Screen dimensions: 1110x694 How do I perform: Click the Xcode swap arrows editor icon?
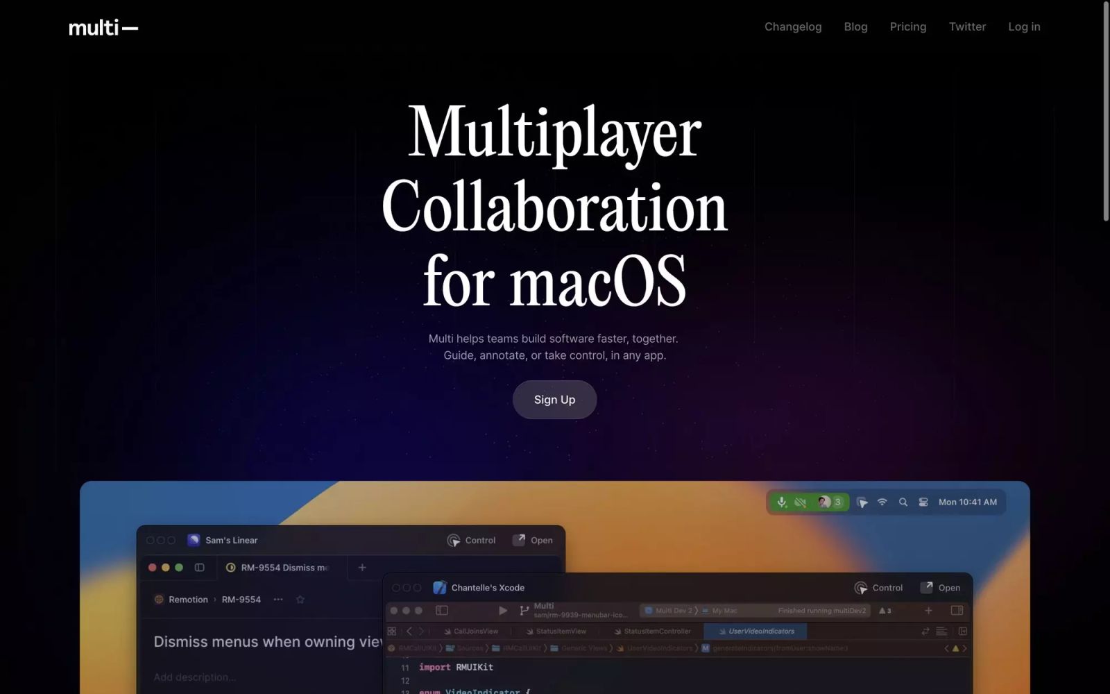coord(925,631)
